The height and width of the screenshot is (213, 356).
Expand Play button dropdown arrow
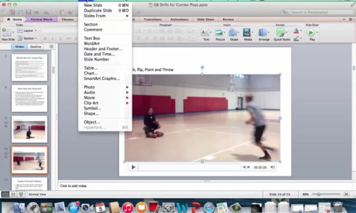click(317, 33)
